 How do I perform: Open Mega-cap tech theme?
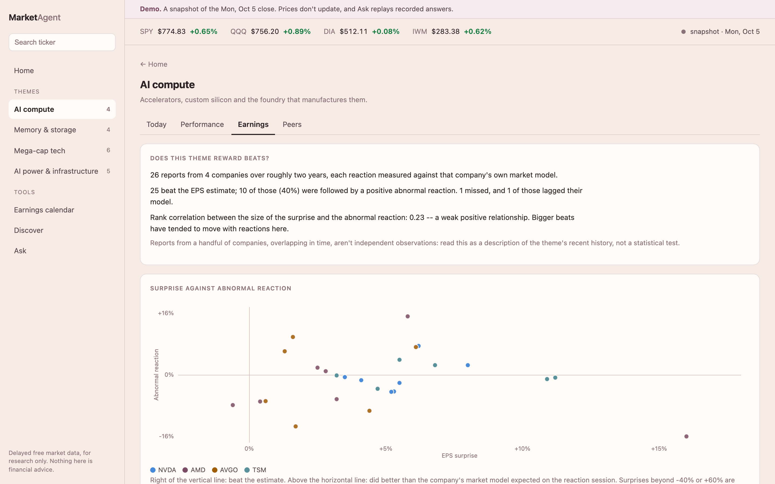pyautogui.click(x=62, y=151)
